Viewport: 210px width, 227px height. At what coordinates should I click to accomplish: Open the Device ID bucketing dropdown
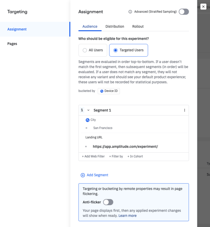109,91
